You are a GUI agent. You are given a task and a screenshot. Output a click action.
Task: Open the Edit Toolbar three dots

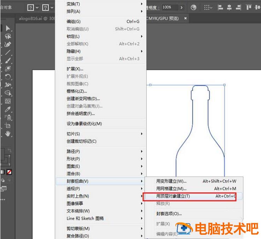coord(3,199)
